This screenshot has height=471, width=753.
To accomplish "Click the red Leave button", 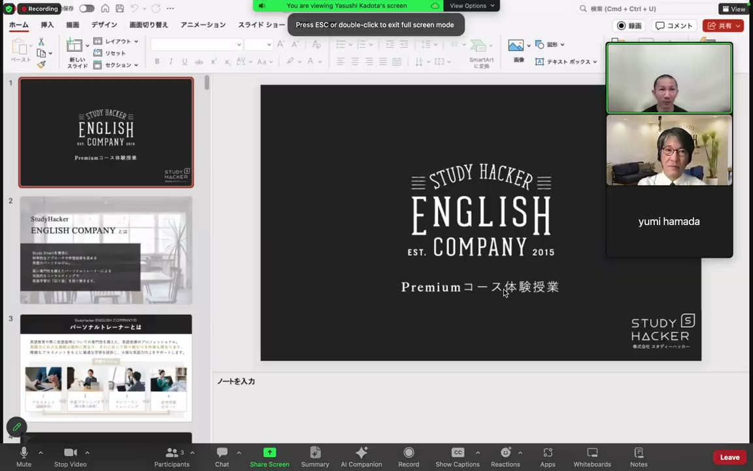I will (729, 457).
